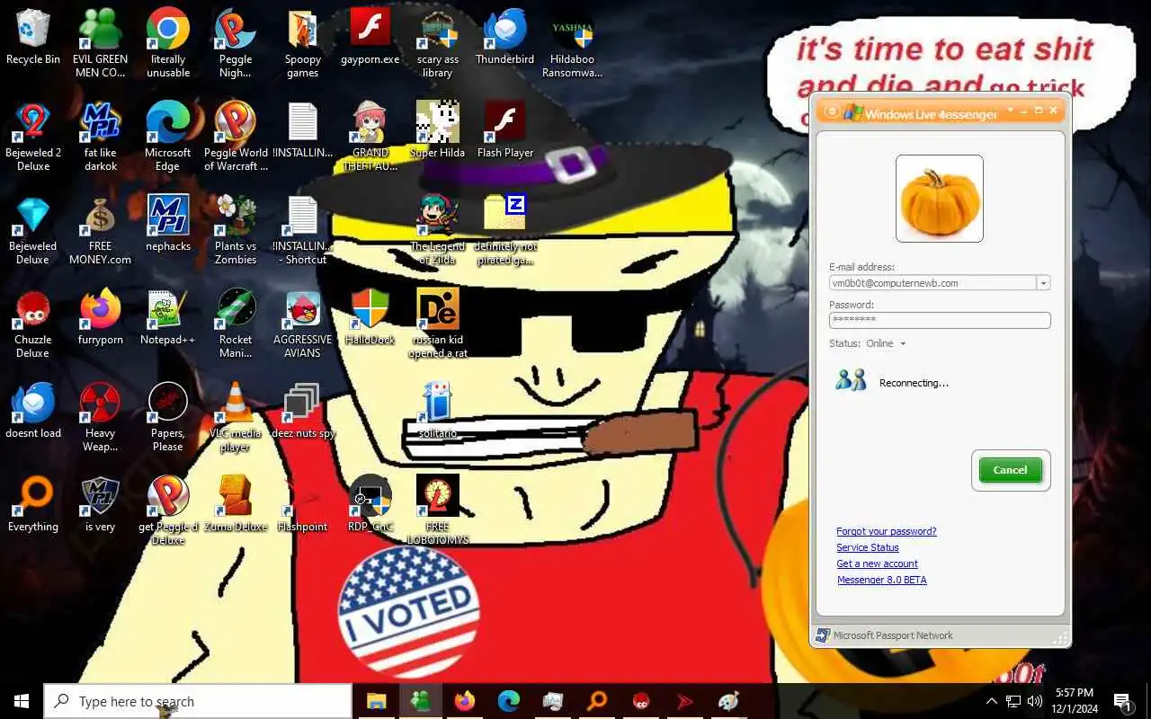
Task: Open the EVIL GREEN MEN CO... shortcut
Action: [100, 43]
